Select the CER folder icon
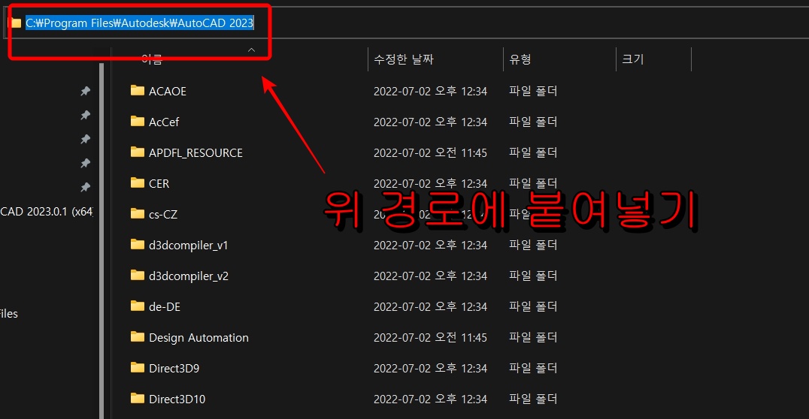The width and height of the screenshot is (809, 419). [x=138, y=183]
